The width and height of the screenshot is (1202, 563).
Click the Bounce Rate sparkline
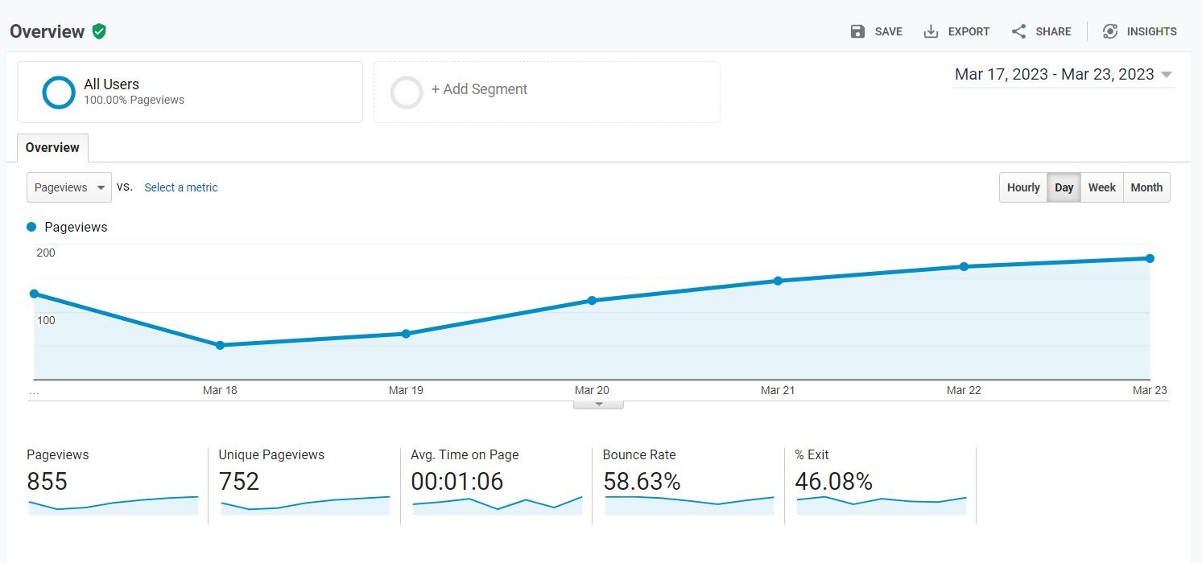pos(688,505)
